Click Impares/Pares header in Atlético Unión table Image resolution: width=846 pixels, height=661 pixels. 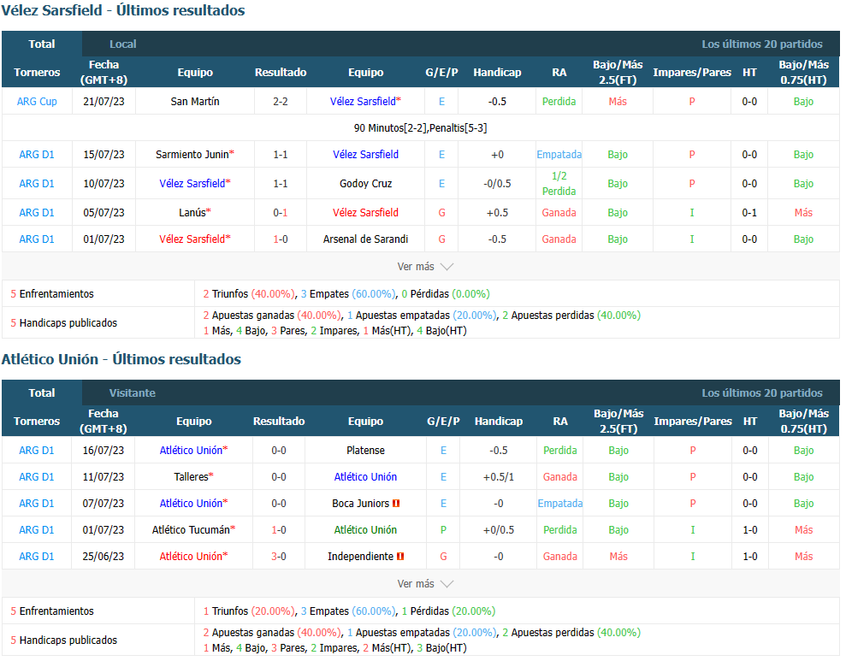click(x=693, y=421)
